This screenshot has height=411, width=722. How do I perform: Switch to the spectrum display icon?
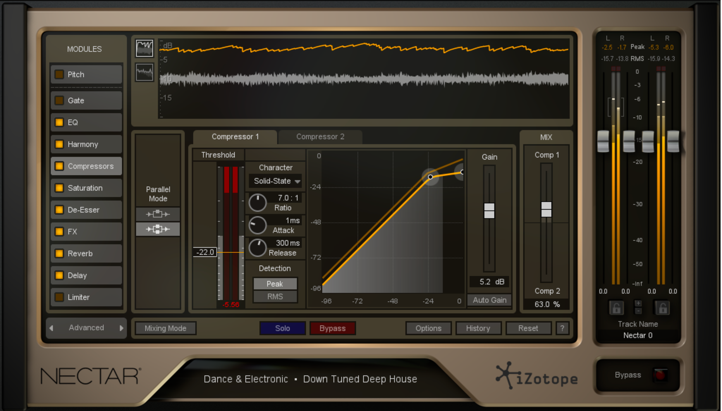pos(144,72)
